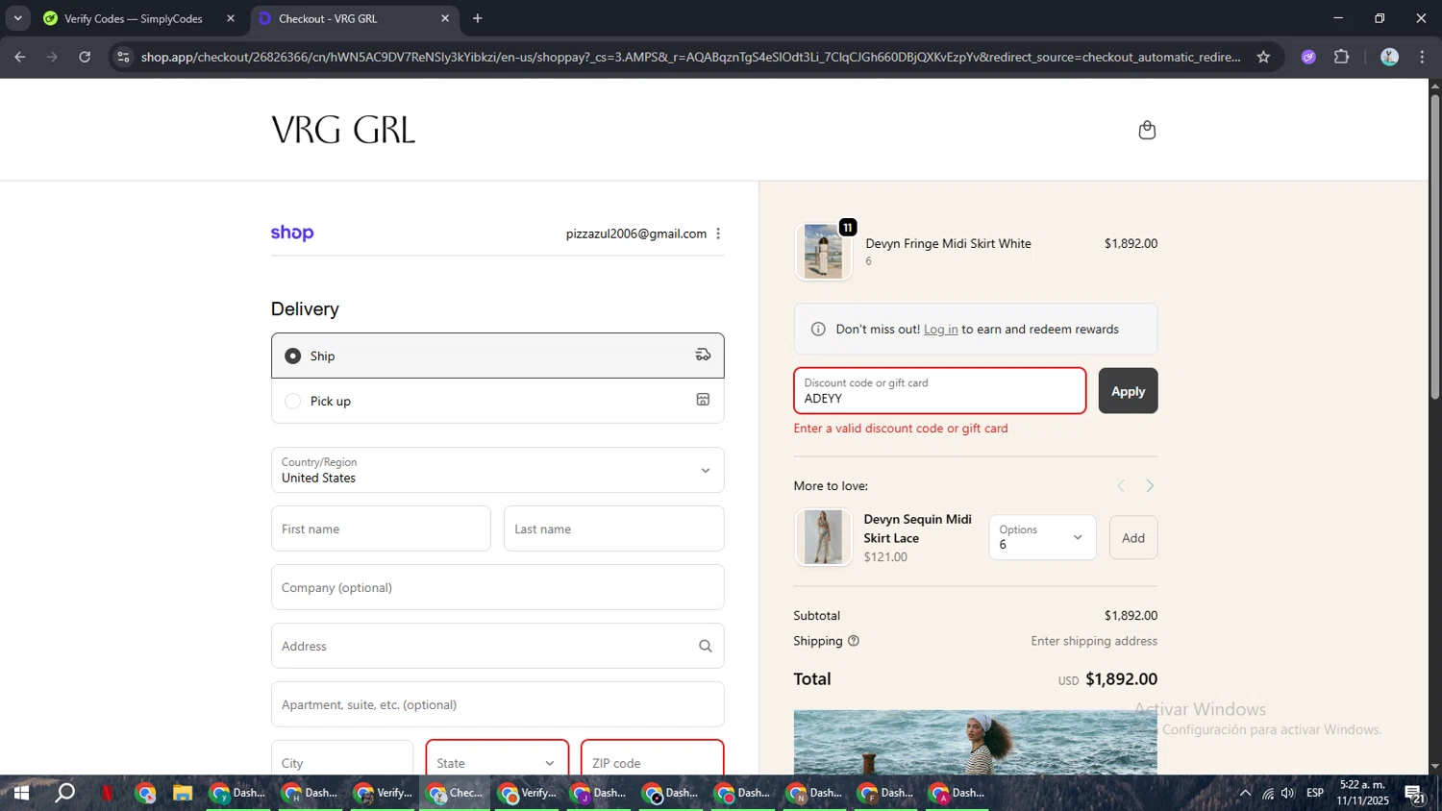
Task: Bookmark this page with the star icon
Action: 1263,57
